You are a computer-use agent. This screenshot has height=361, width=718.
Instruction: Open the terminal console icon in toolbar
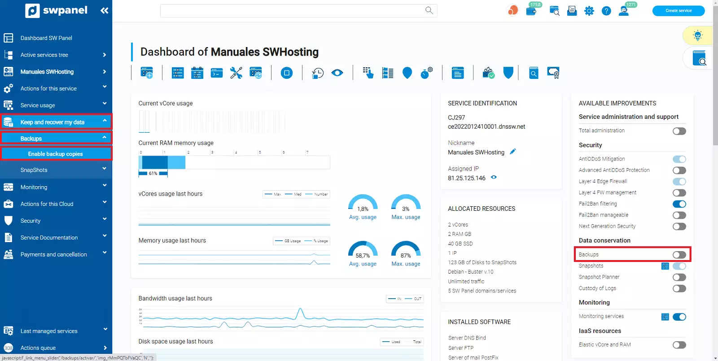click(217, 73)
